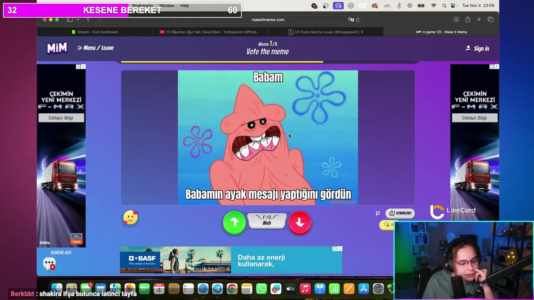
Task: Open Keynote from the dock
Action: pos(320,288)
